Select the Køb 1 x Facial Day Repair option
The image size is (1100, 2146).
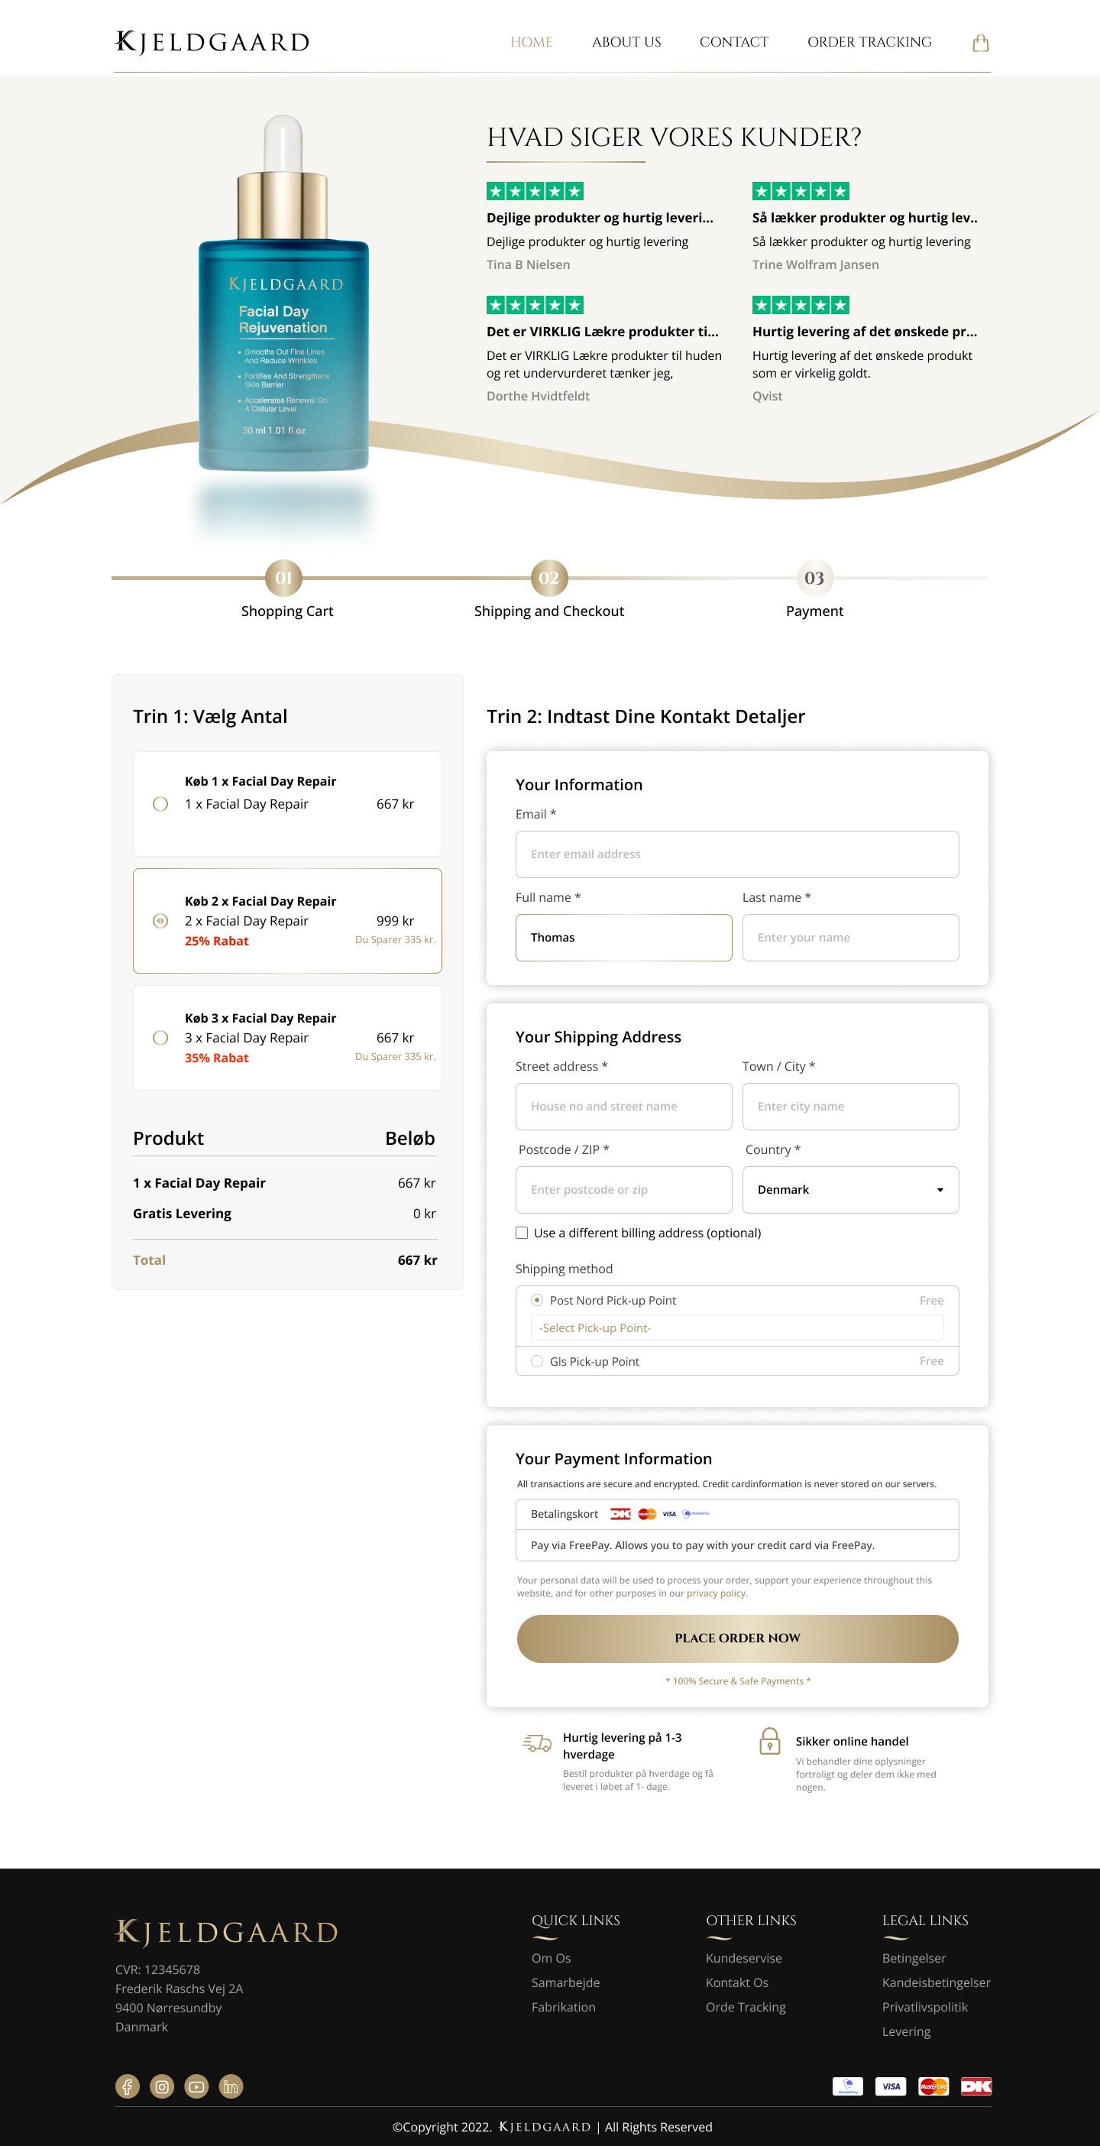(x=160, y=804)
